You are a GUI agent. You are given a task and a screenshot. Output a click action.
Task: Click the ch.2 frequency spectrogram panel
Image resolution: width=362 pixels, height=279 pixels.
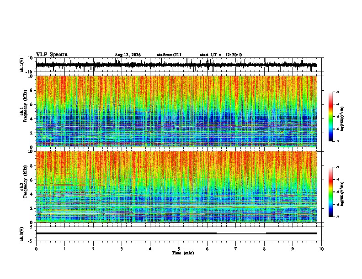pos(176,187)
